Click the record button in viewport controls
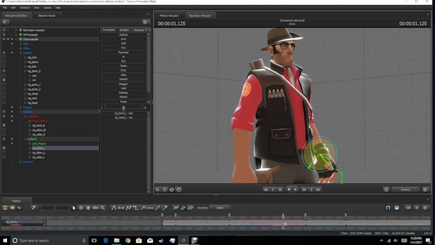435x245 pixels. click(x=289, y=189)
